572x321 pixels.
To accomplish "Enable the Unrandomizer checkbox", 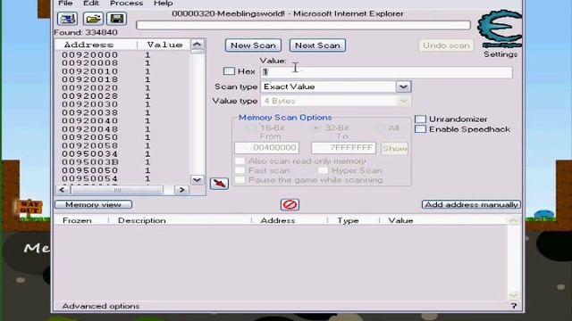I will (420, 119).
